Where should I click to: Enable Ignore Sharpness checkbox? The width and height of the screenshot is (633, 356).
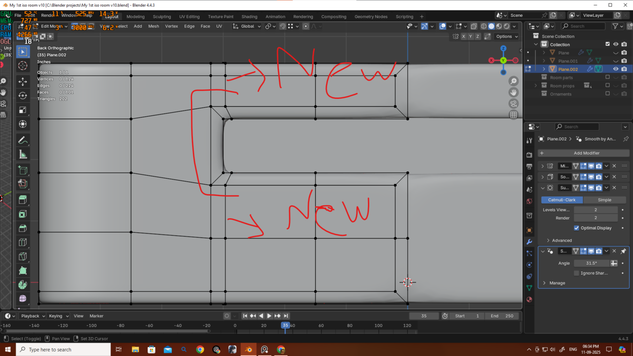click(x=577, y=273)
